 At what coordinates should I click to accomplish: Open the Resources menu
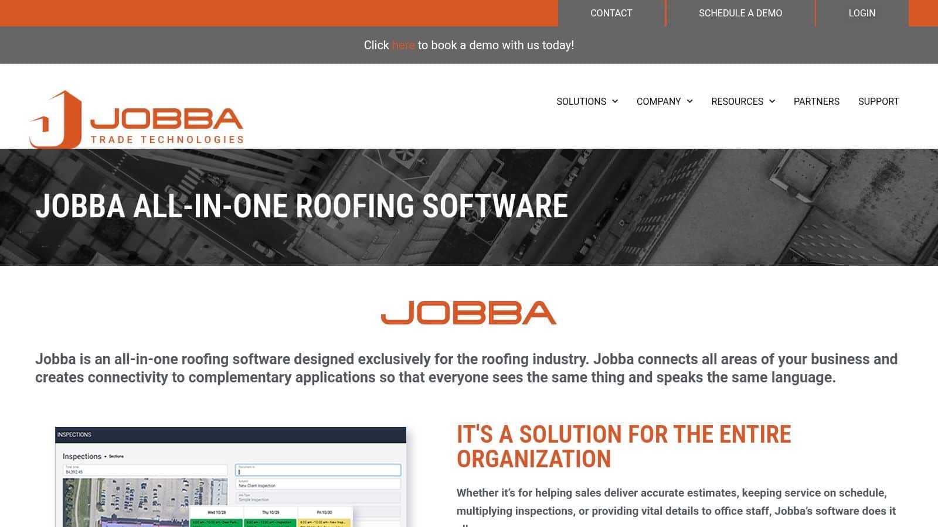click(x=737, y=101)
